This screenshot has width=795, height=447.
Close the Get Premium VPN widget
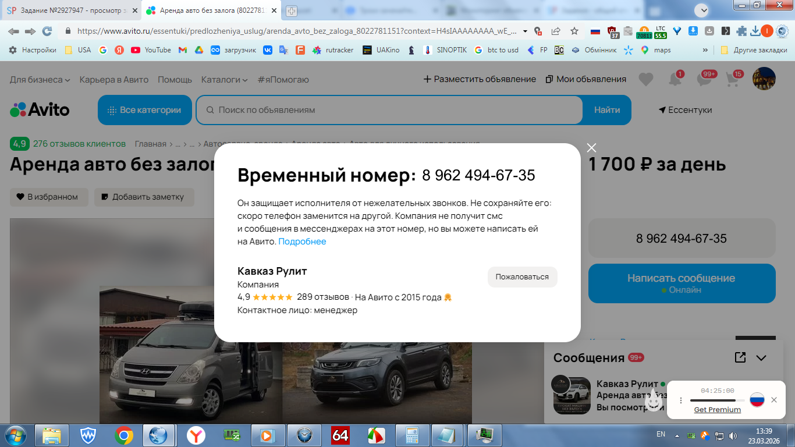point(773,400)
